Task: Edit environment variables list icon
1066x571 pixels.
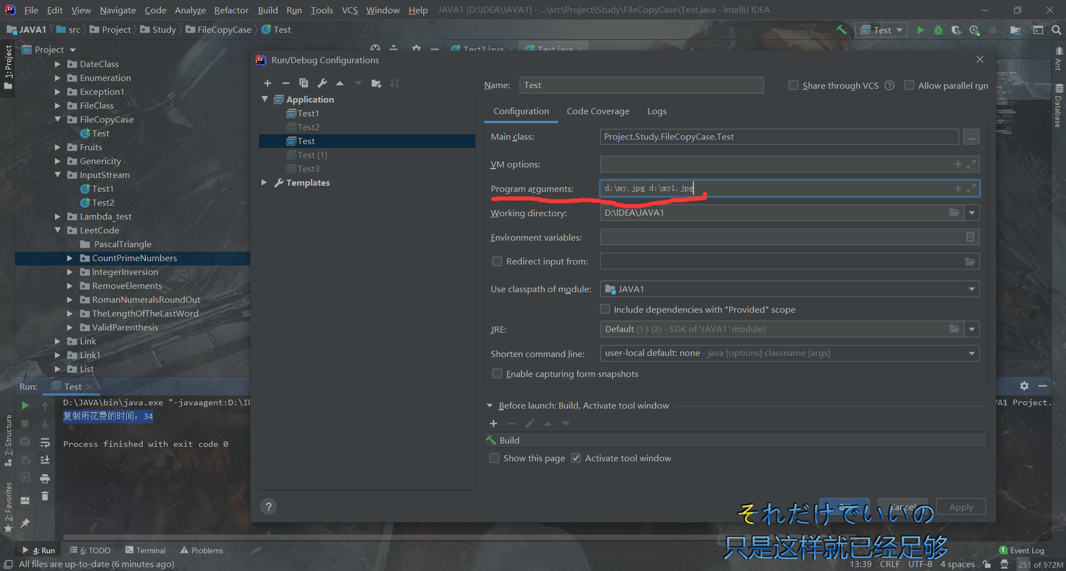Action: pyautogui.click(x=970, y=237)
